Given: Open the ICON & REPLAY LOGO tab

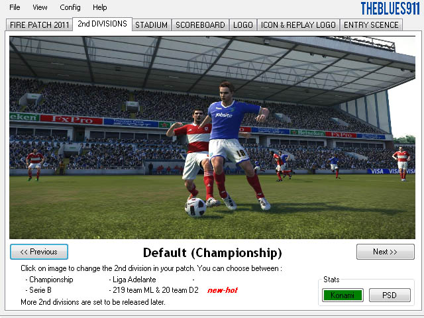Looking at the screenshot, I should point(298,25).
